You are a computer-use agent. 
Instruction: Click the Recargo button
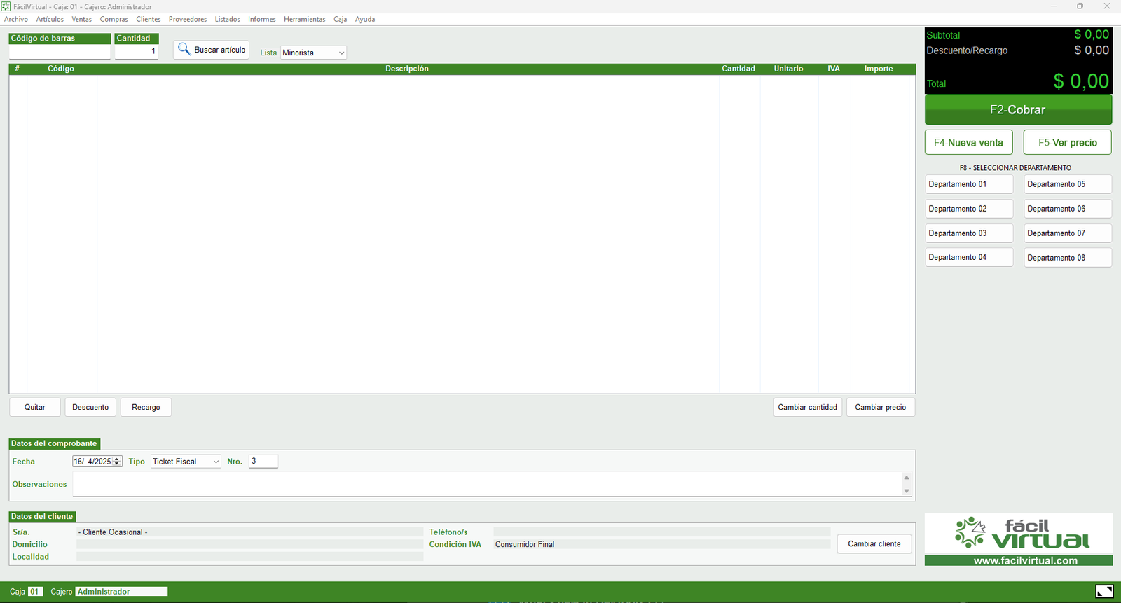click(146, 407)
